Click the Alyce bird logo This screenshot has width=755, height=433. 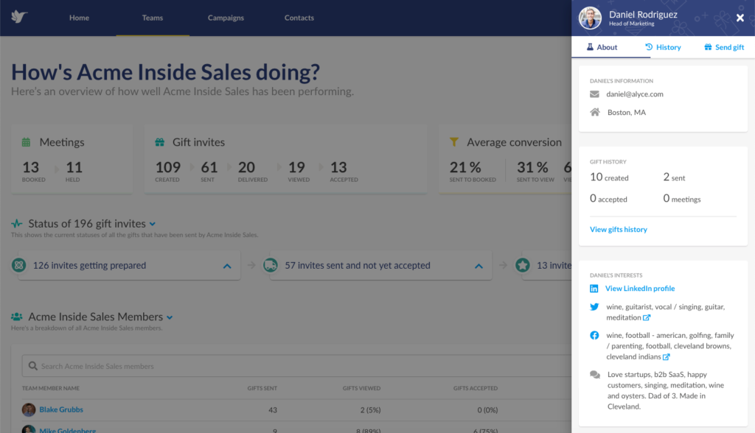pos(19,17)
